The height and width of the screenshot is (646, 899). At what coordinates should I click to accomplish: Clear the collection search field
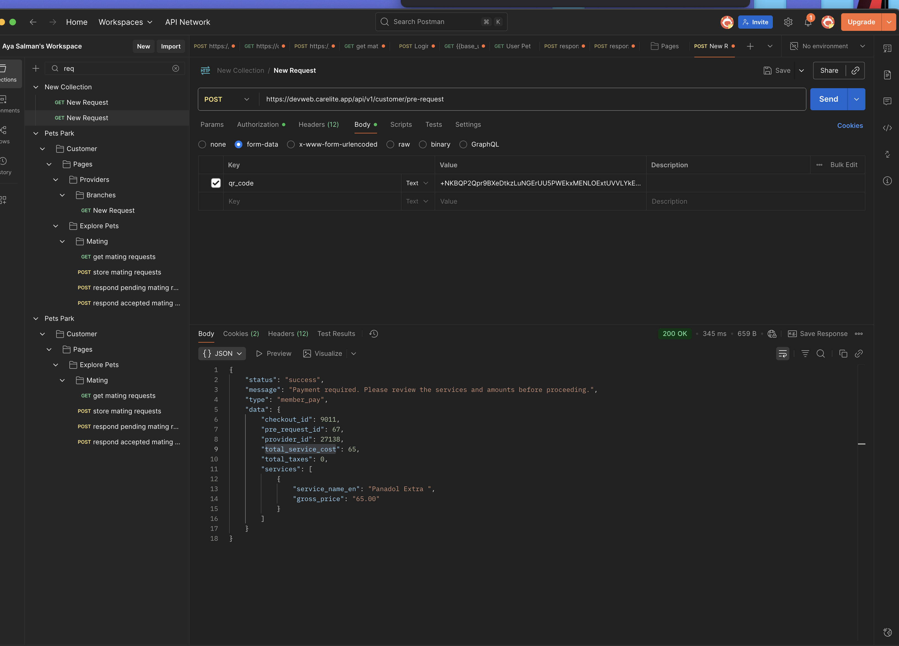click(x=176, y=68)
